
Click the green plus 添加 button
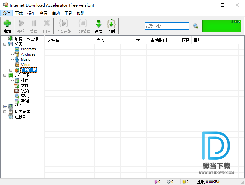tap(7, 26)
